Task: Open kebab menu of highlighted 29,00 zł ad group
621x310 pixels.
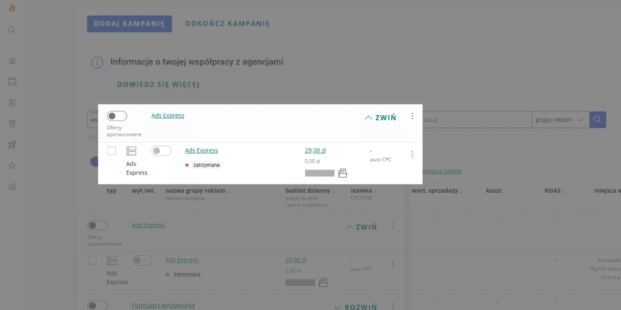Action: (x=412, y=154)
